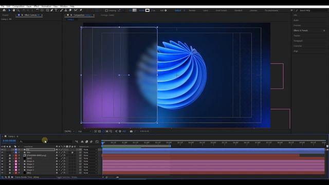Screen dimensions: 329x185
Task: Switch to the Project panel tab
Action: 6,15
